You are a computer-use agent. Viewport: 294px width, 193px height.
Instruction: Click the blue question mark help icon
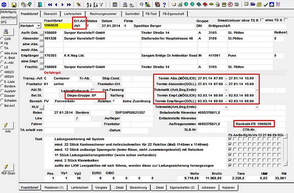pyautogui.click(x=164, y=5)
